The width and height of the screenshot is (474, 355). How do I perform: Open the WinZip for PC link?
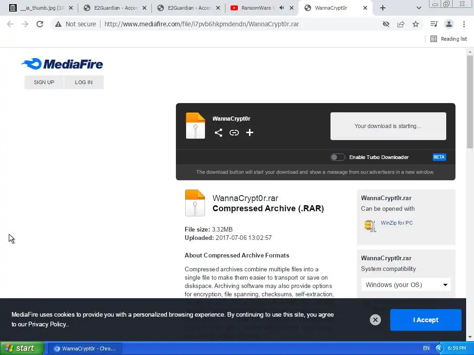397,223
